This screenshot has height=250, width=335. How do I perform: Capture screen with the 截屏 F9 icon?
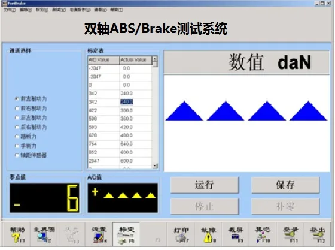[236, 235]
